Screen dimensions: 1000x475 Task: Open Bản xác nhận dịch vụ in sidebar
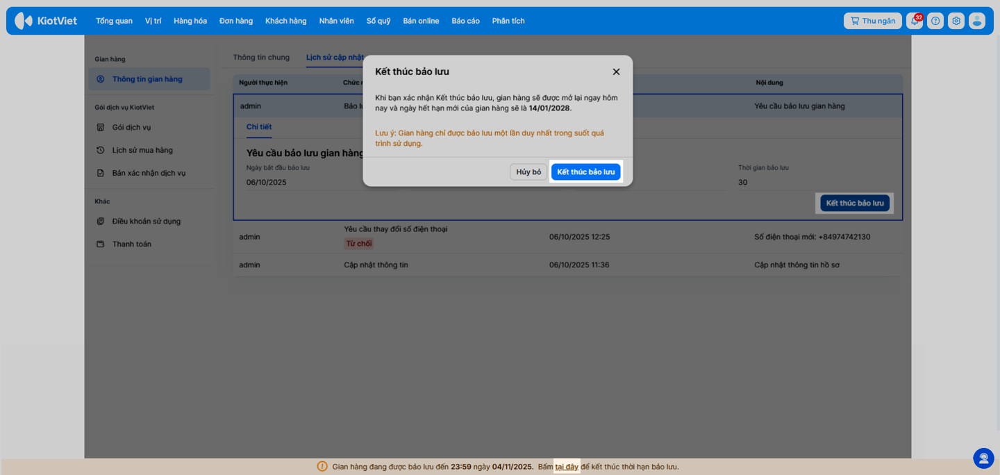click(x=149, y=173)
